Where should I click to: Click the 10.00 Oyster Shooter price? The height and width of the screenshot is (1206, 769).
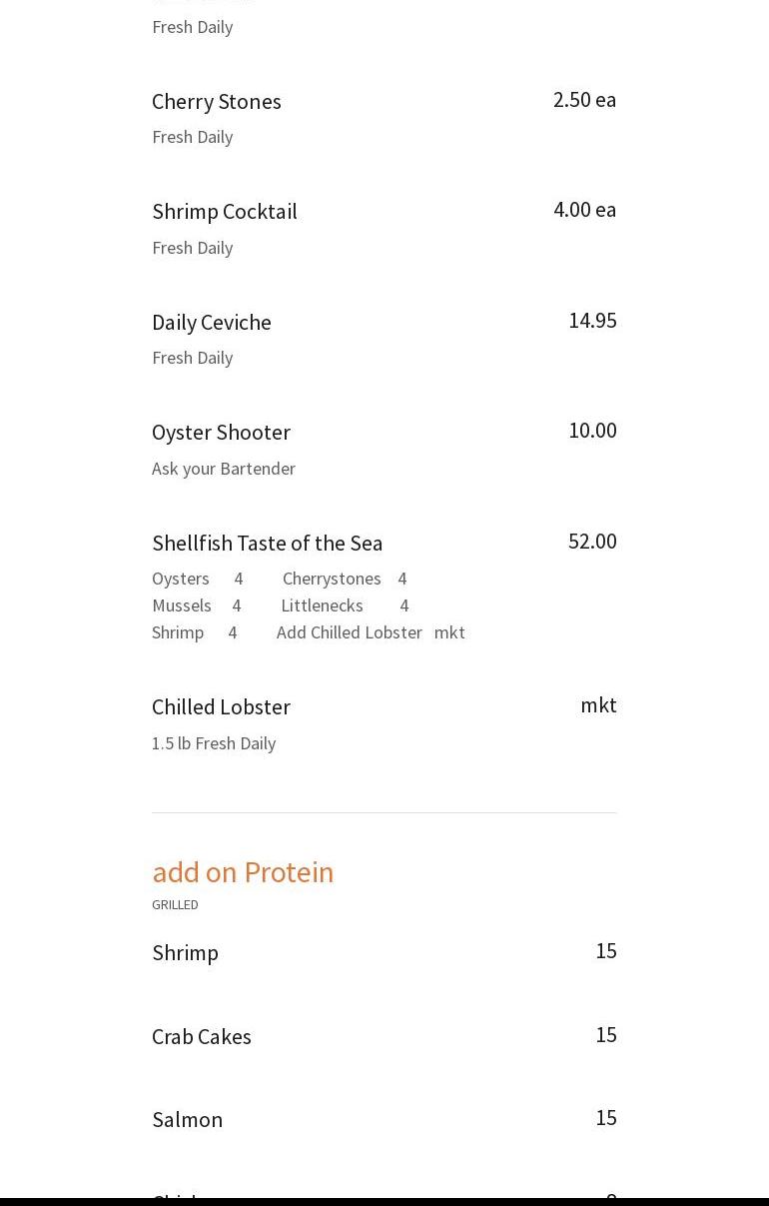pos(592,431)
